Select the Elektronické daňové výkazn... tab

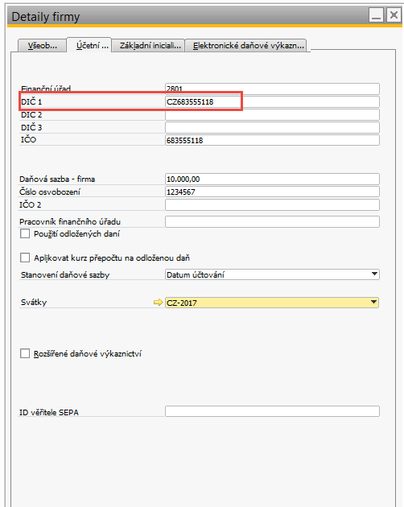[x=247, y=46]
